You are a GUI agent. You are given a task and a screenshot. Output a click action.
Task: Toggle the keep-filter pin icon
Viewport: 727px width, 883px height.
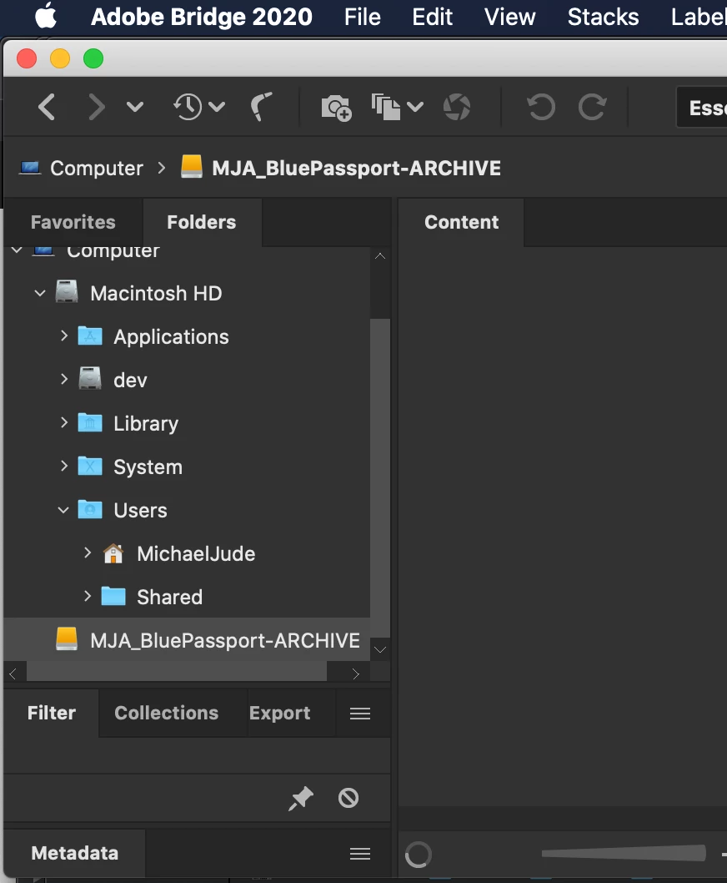301,798
